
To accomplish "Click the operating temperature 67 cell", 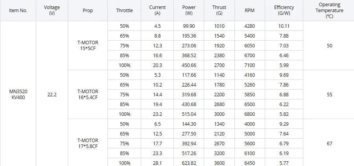I will 329,143.
